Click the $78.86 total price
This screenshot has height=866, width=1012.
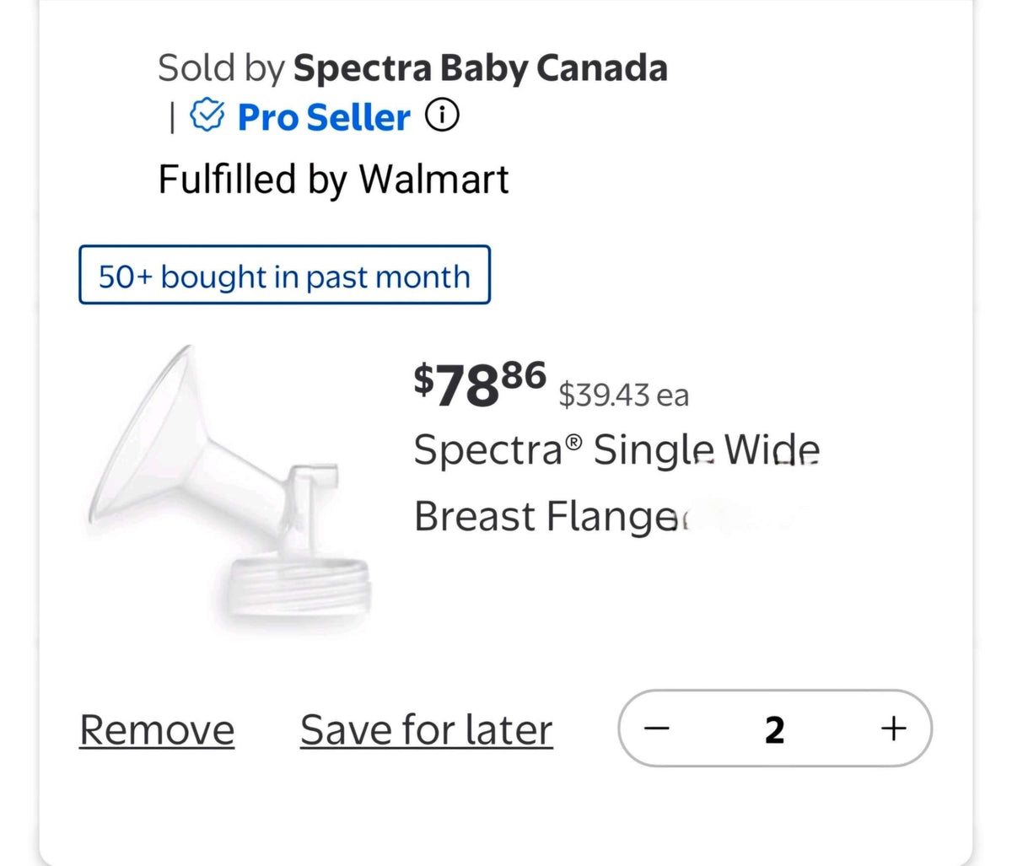tap(480, 384)
